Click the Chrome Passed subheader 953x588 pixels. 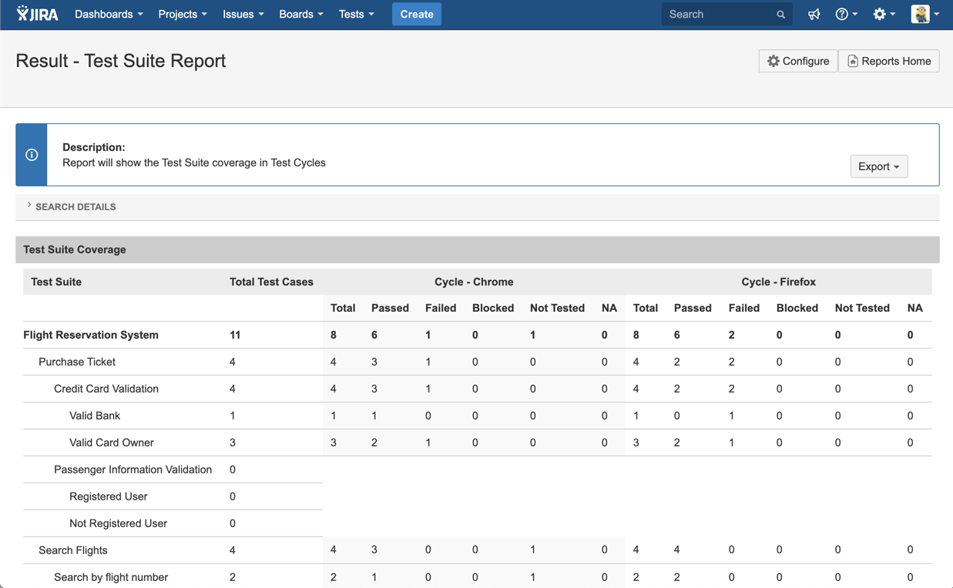pyautogui.click(x=390, y=308)
